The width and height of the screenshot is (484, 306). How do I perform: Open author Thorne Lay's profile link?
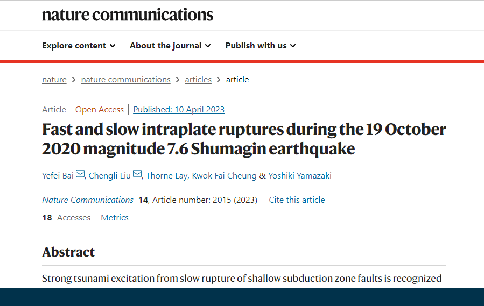pos(167,175)
